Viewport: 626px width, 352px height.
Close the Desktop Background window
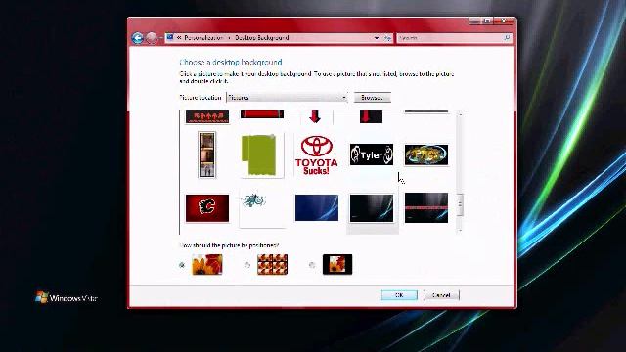pyautogui.click(x=504, y=21)
